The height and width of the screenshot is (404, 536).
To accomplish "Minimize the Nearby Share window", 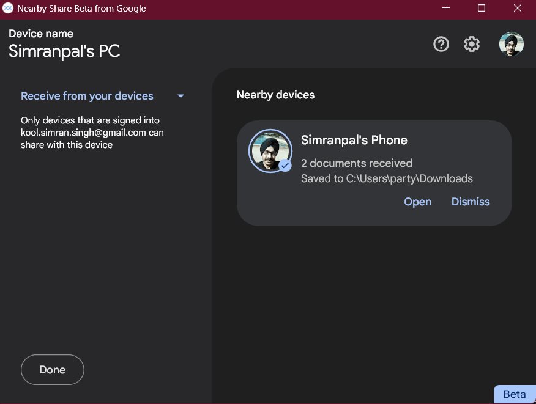I will 446,8.
